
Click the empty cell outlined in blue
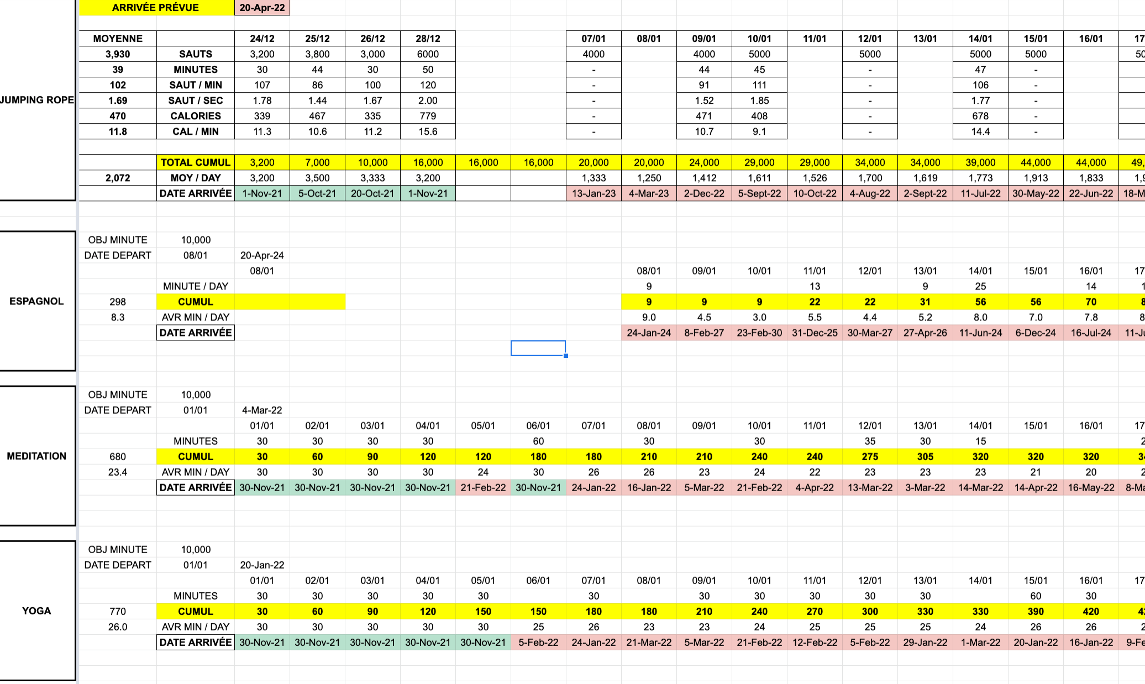pyautogui.click(x=538, y=348)
